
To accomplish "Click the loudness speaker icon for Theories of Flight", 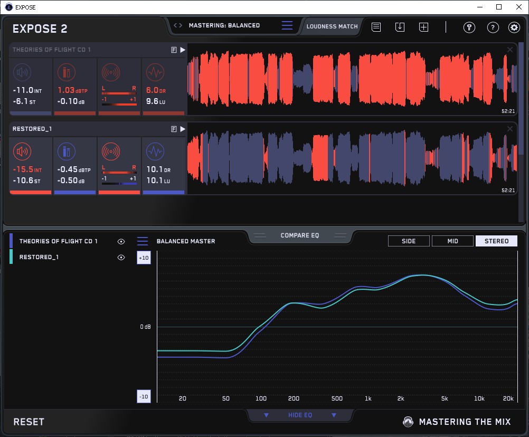I will coord(22,72).
